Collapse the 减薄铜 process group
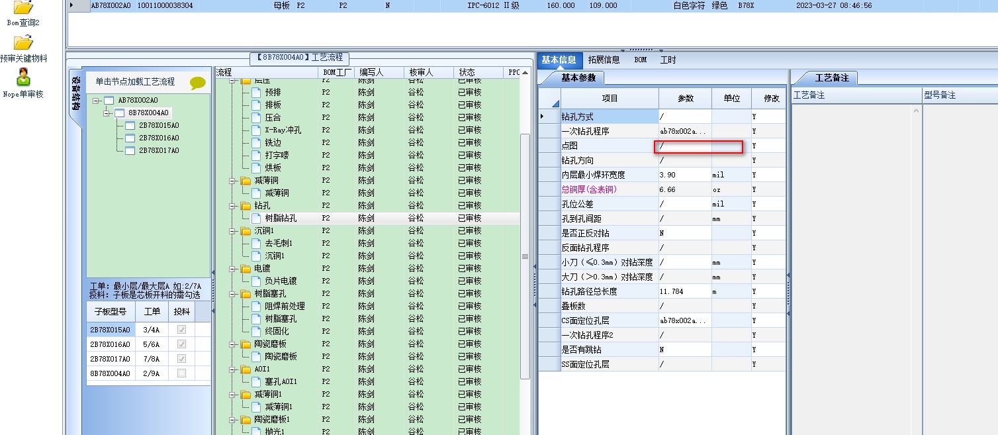The height and width of the screenshot is (435, 998). tap(233, 180)
